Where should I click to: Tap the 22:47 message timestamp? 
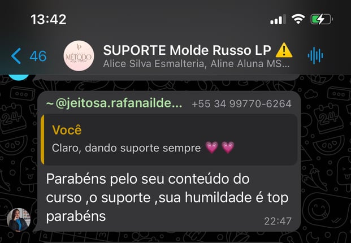tap(278, 222)
